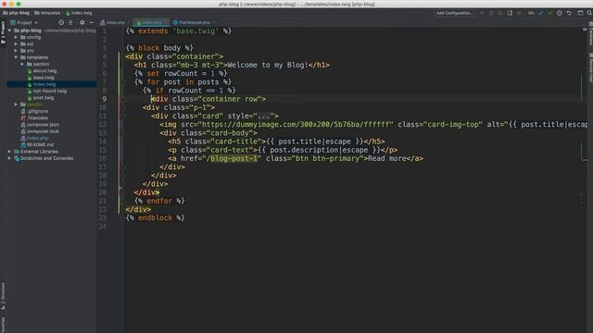Click the Collapse All icon in Project panel

point(70,22)
